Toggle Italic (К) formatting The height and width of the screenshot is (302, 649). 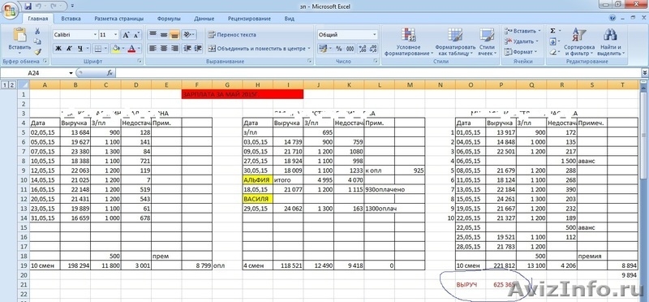[x=69, y=49]
